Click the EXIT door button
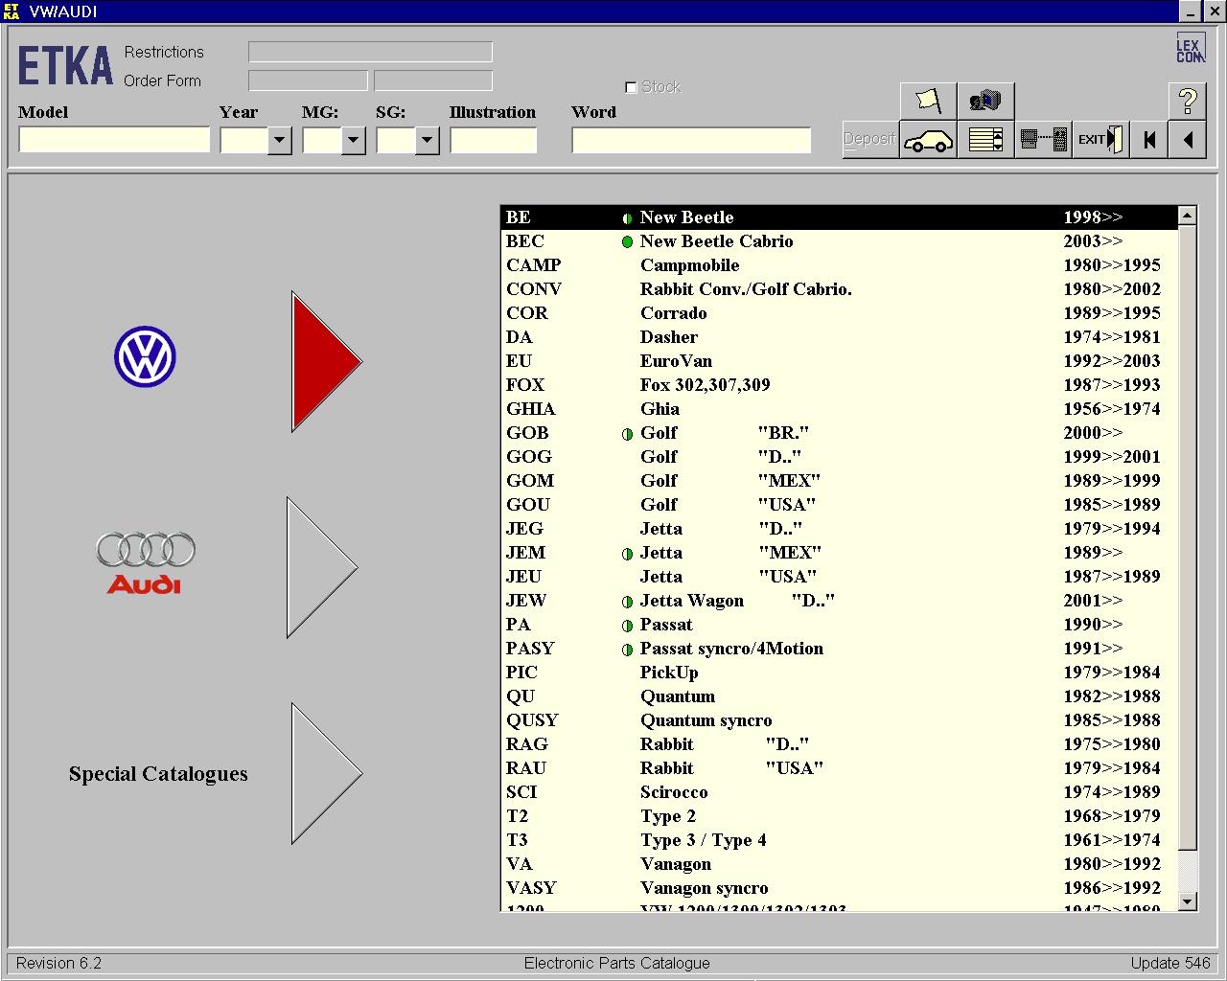This screenshot has height=981, width=1227. [x=1100, y=140]
